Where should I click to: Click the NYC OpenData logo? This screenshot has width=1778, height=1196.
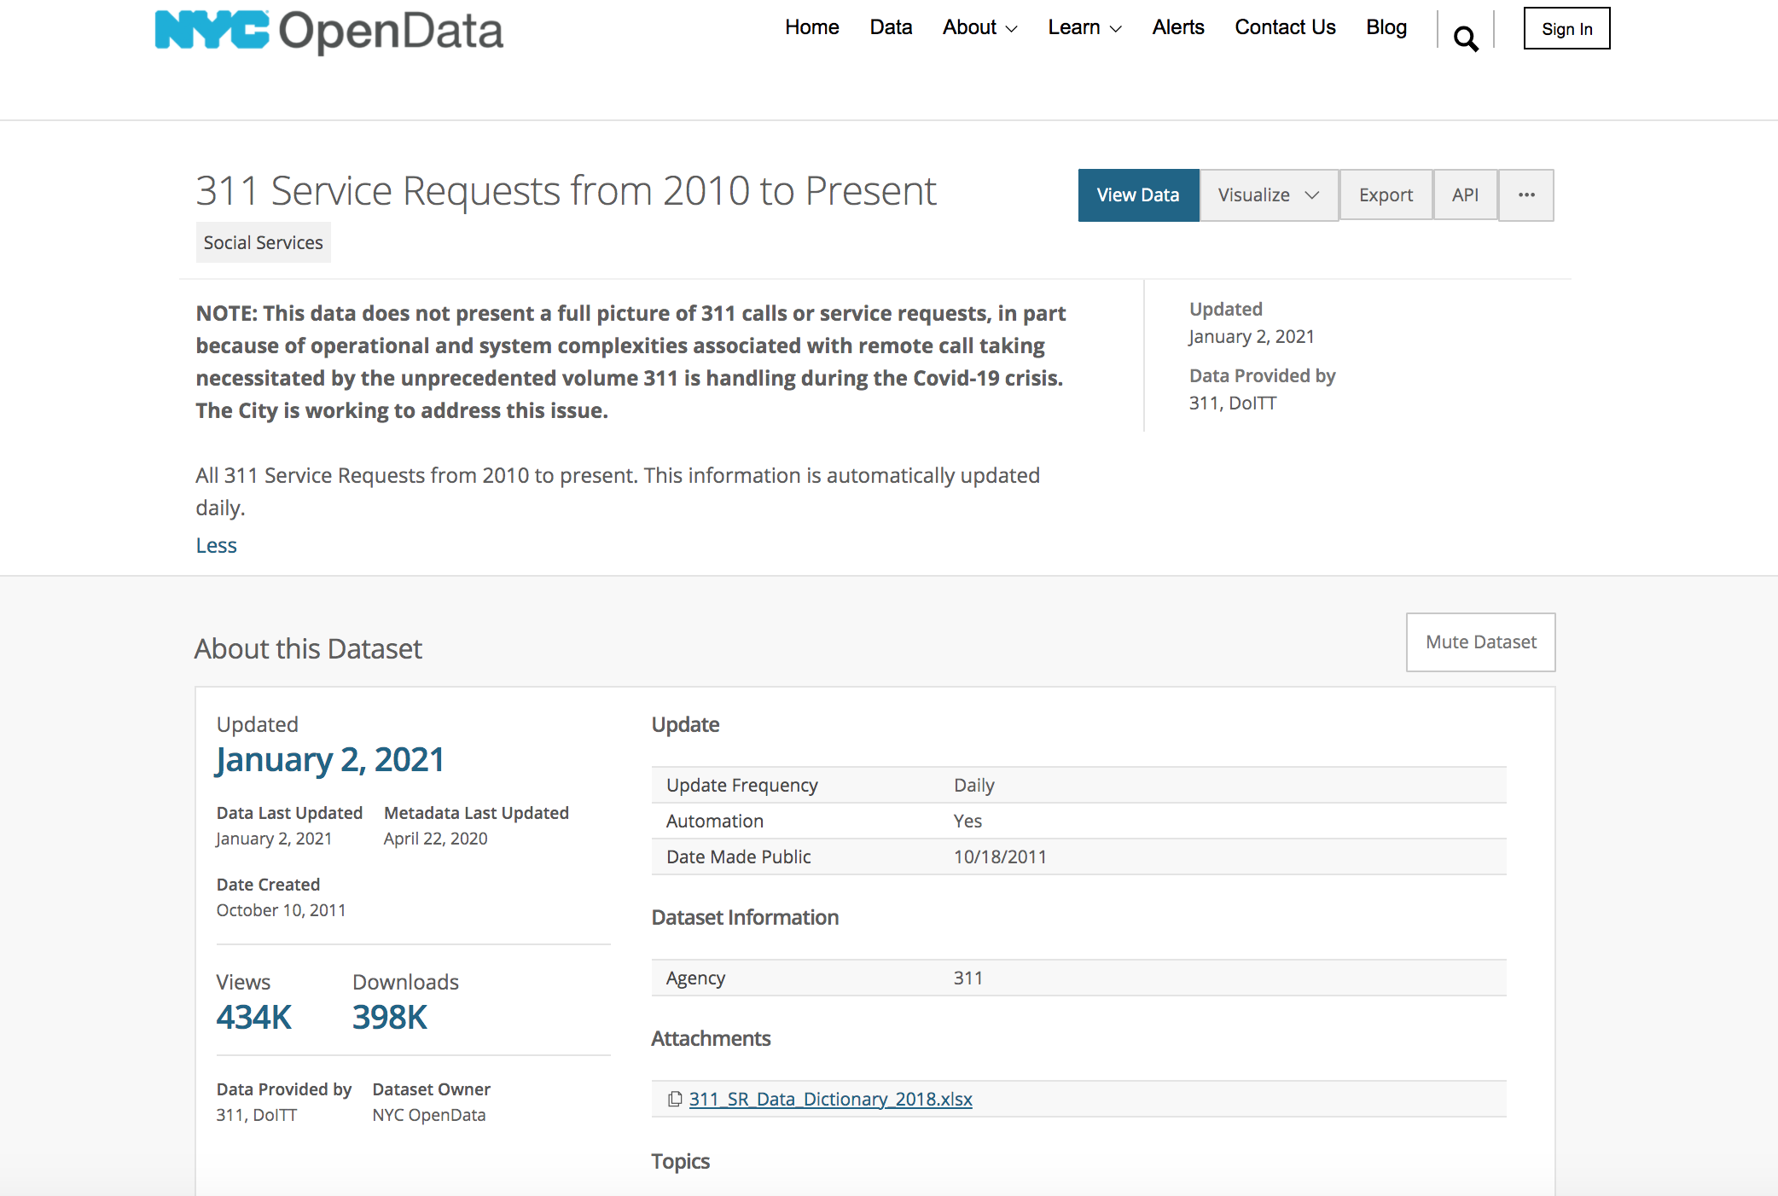(329, 31)
